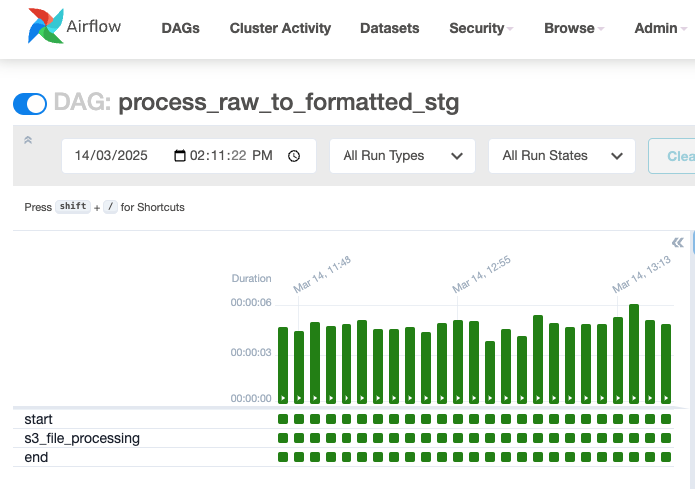Open the calendar picker icon in date field
The width and height of the screenshot is (695, 489).
click(180, 156)
